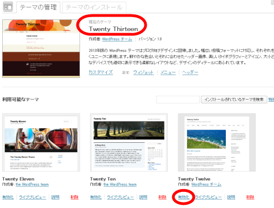Select the Twenty Twelve theme thumbnail

[216, 142]
